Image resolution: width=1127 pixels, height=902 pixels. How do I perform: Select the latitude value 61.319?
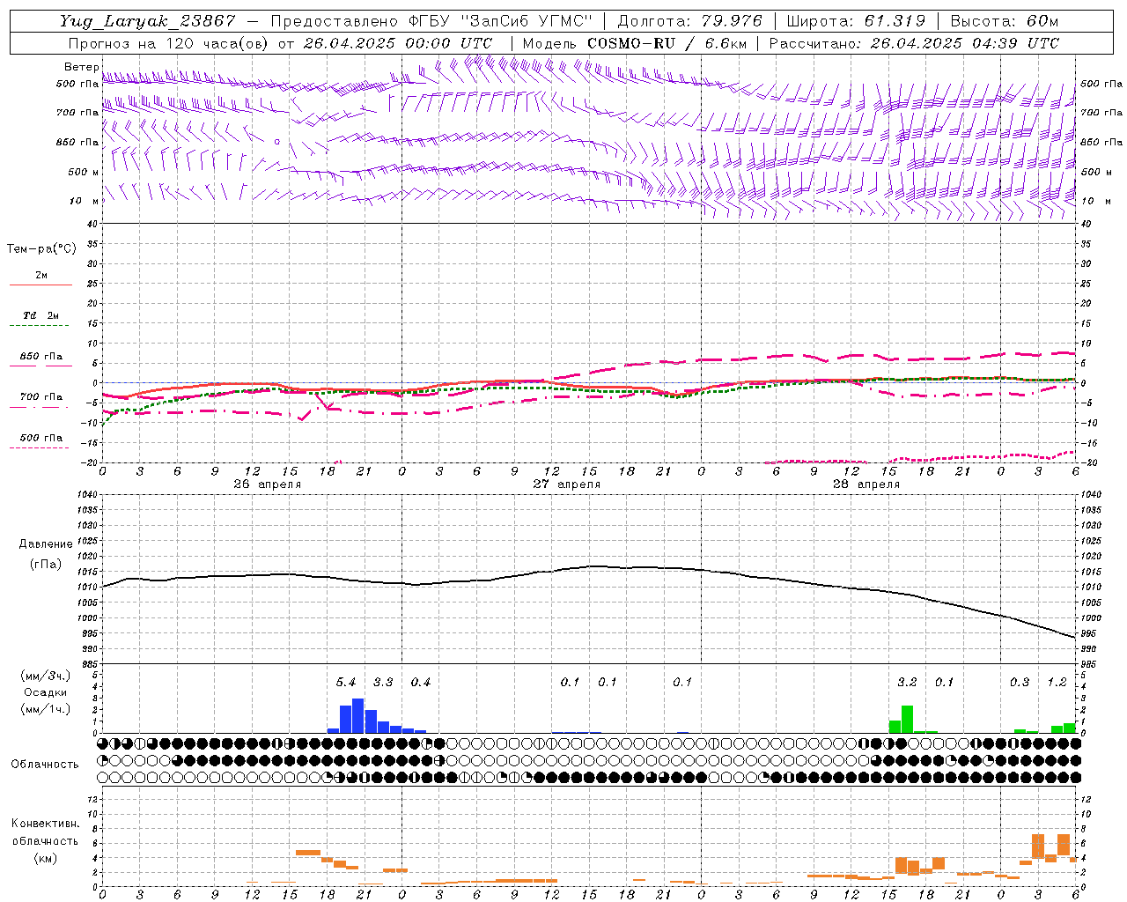tap(895, 21)
